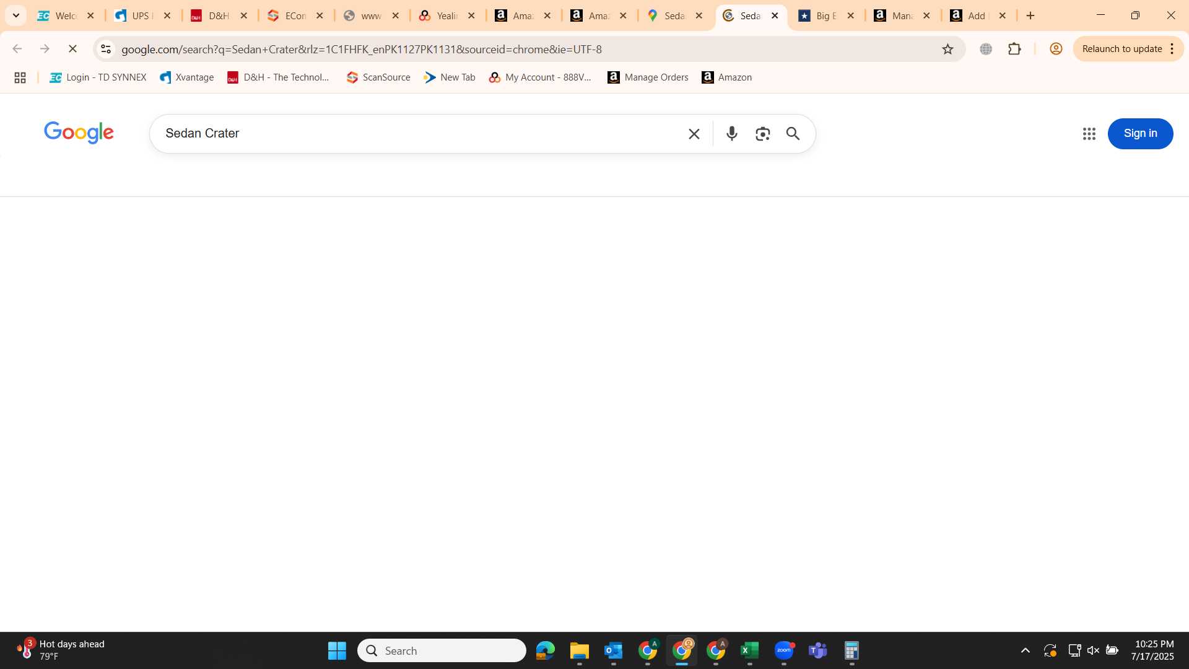Open Microsoft Teams from taskbar
This screenshot has width=1189, height=669.
click(x=817, y=650)
